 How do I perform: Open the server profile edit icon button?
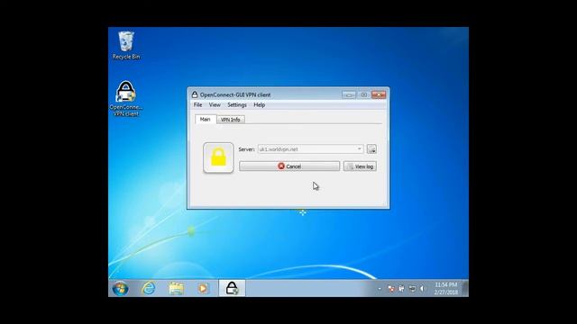pyautogui.click(x=371, y=149)
